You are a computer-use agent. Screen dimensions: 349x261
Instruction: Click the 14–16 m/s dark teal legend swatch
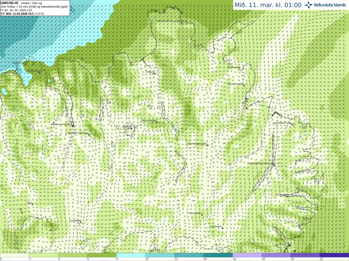tap(218, 255)
